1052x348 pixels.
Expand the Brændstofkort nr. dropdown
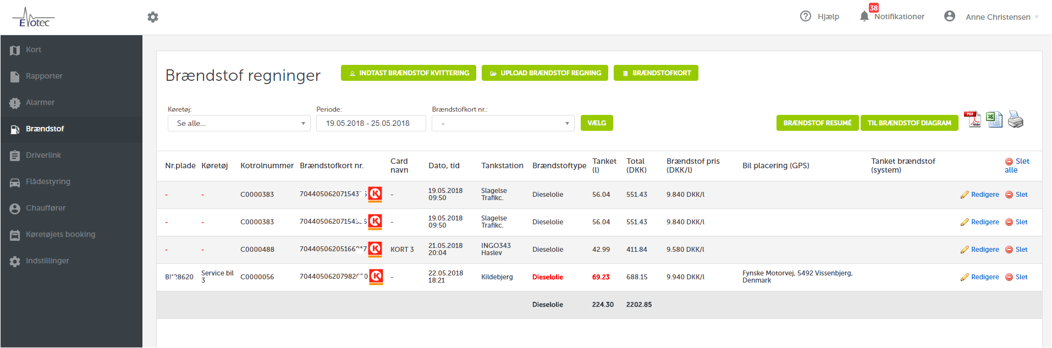click(x=503, y=123)
